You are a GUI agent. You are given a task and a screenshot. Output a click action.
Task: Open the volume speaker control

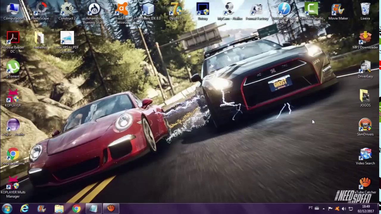click(x=344, y=209)
